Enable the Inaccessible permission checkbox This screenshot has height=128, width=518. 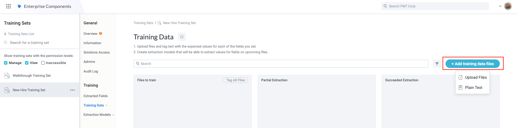coord(43,63)
